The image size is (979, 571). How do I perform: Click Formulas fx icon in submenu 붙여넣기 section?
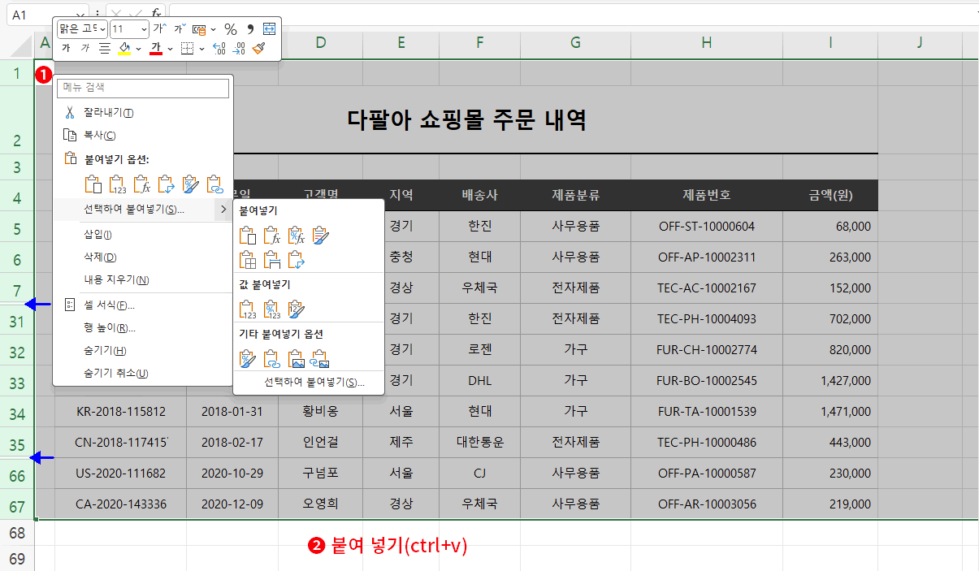[272, 236]
